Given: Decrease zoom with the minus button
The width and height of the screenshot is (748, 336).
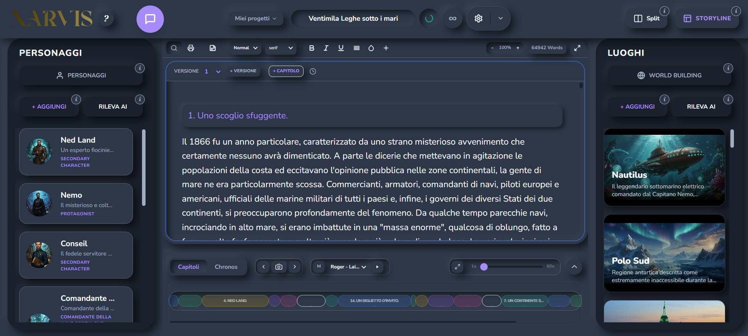Looking at the screenshot, I should pos(492,48).
